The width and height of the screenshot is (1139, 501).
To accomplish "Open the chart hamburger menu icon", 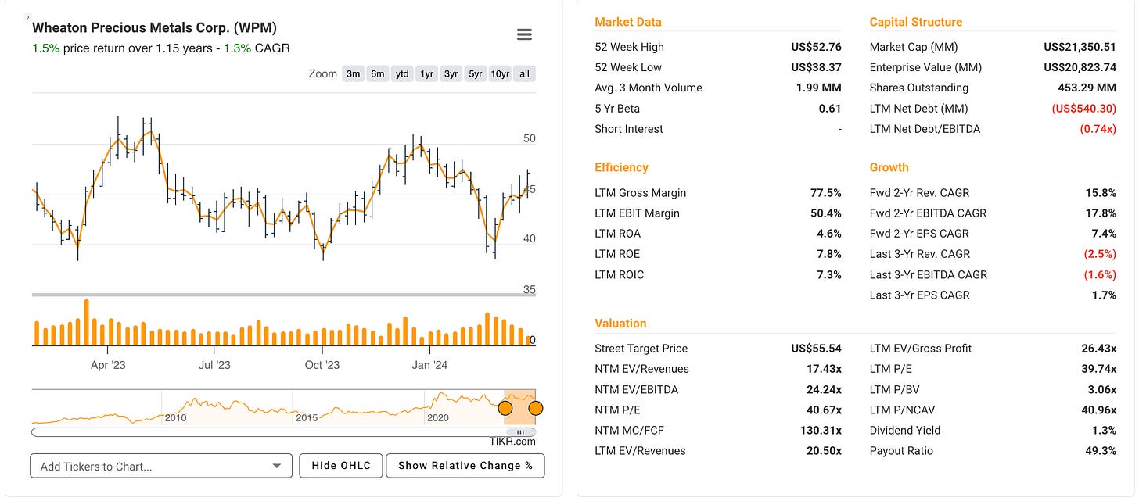I will tap(524, 34).
